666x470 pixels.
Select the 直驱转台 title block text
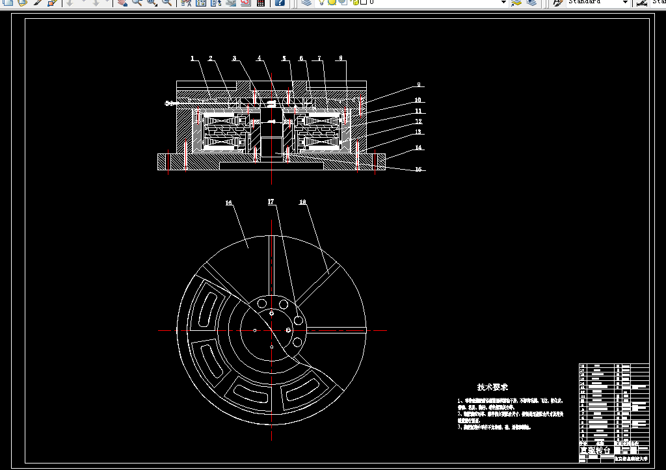point(596,450)
